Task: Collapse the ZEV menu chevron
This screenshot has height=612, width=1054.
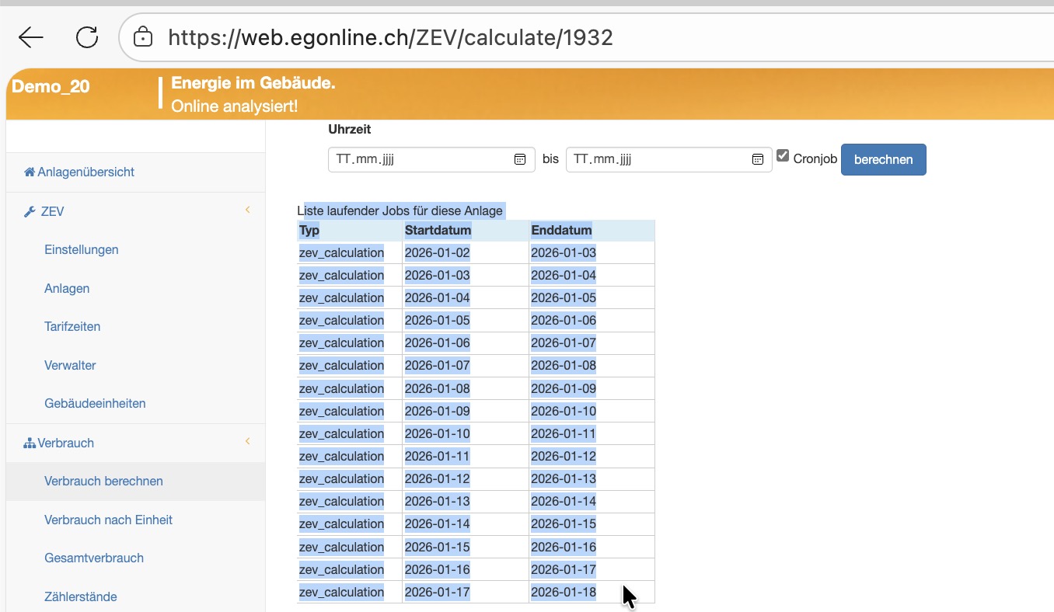Action: click(x=248, y=210)
